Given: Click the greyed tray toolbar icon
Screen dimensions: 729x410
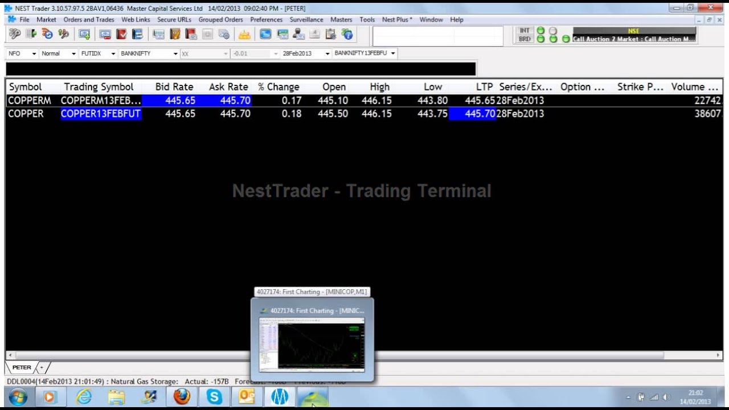Looking at the screenshot, I should tap(314, 34).
